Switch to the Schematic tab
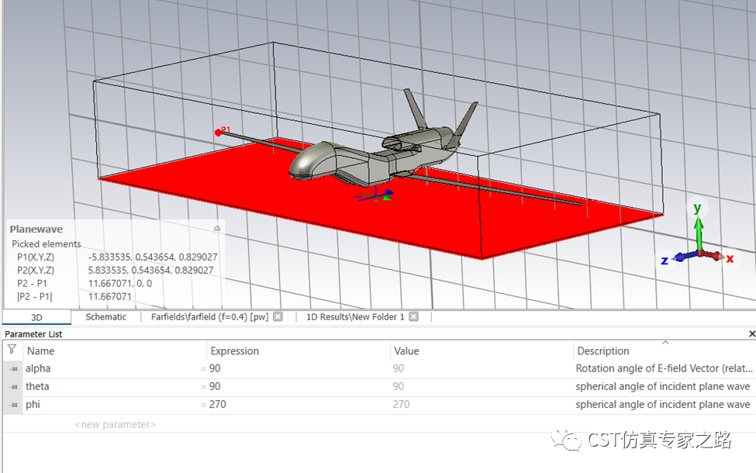The width and height of the screenshot is (756, 473). 105,317
